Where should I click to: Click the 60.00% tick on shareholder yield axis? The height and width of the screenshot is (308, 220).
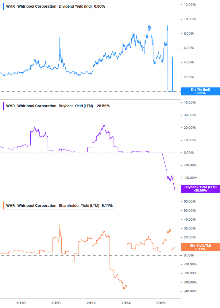point(190,201)
